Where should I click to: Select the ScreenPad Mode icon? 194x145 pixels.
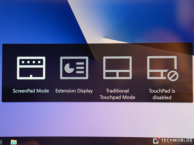31,68
